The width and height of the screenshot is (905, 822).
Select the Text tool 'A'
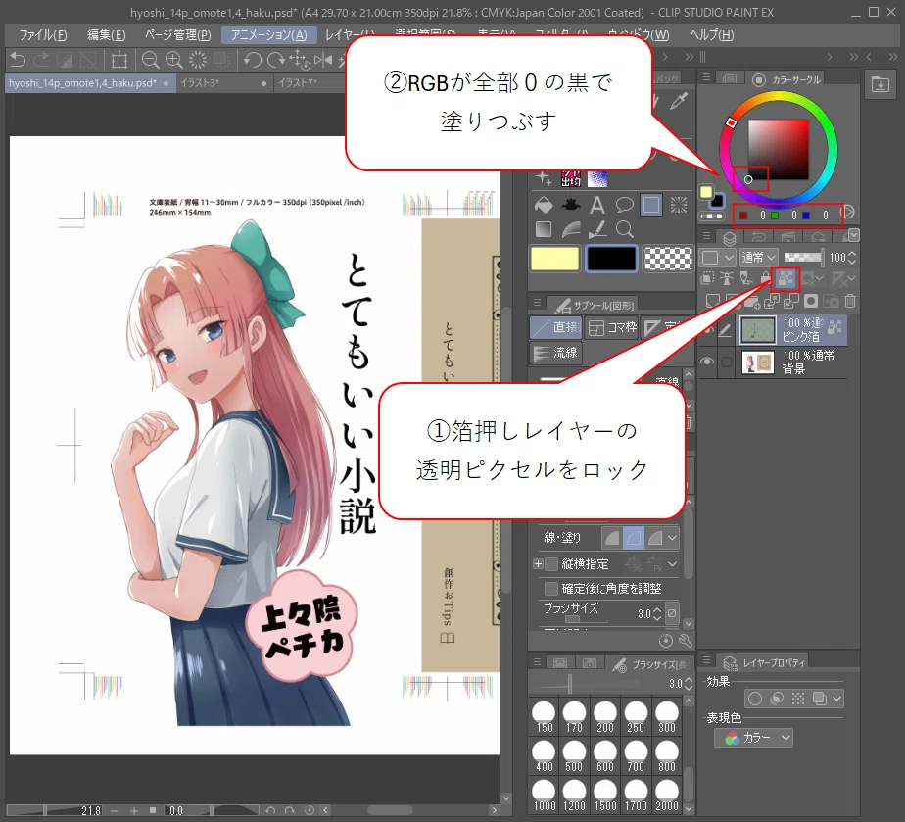pyautogui.click(x=597, y=205)
